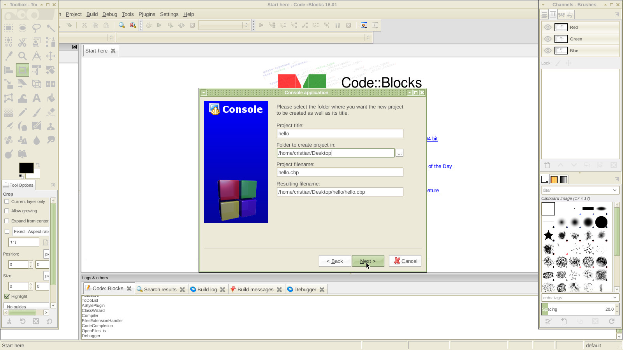Click browse folder ellipsis button in wizard
Screen dimensions: 623x350
point(399,153)
